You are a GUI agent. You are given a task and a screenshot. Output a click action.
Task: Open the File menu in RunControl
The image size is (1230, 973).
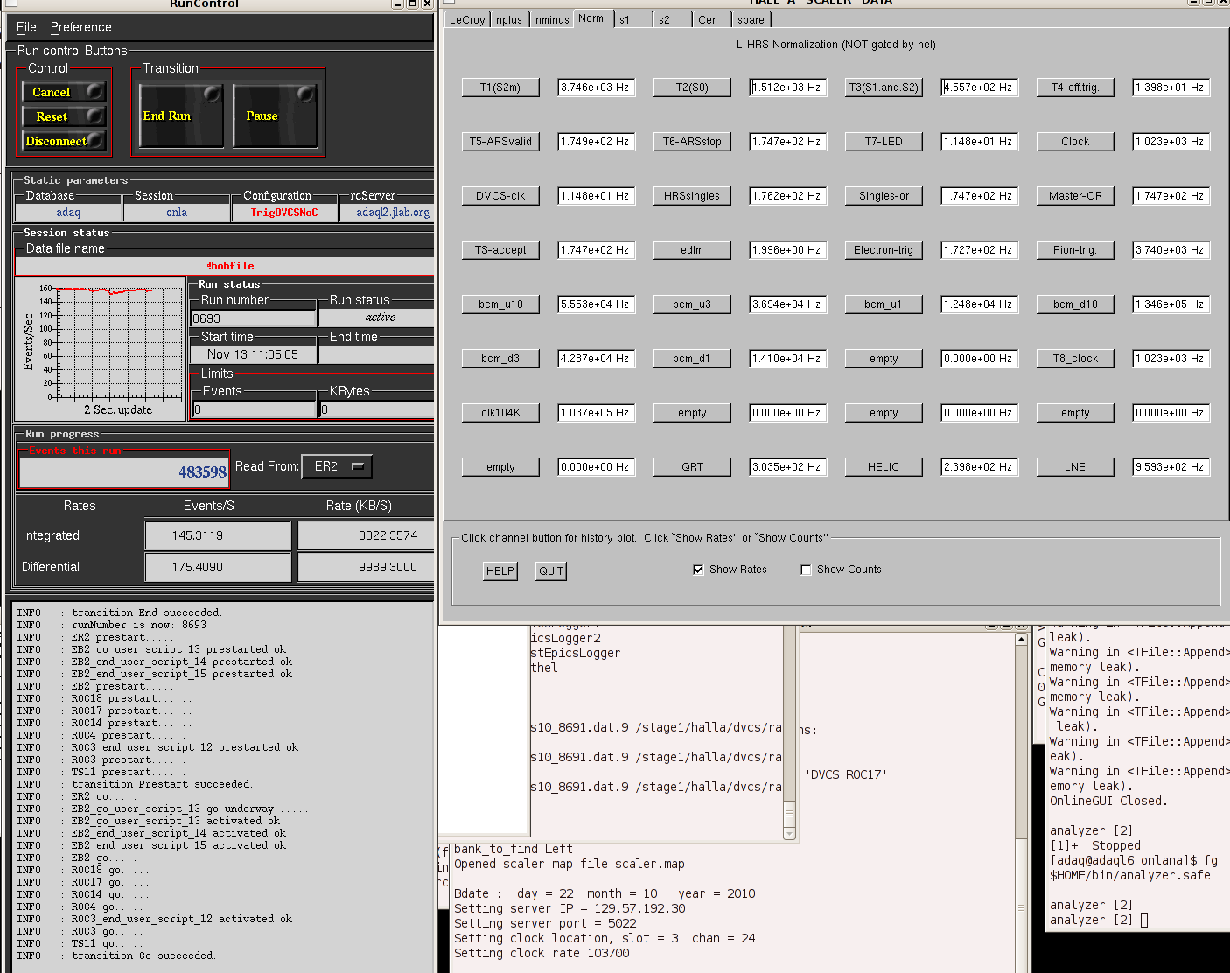coord(26,27)
